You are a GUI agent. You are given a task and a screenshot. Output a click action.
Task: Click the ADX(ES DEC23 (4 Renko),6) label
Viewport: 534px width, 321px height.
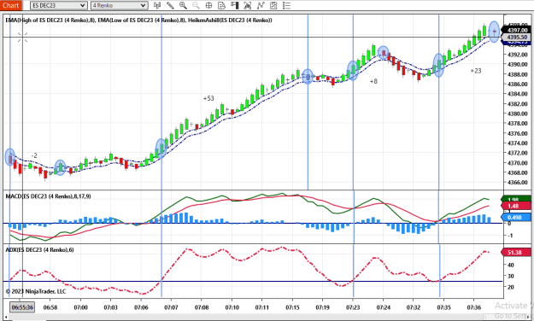click(x=39, y=250)
